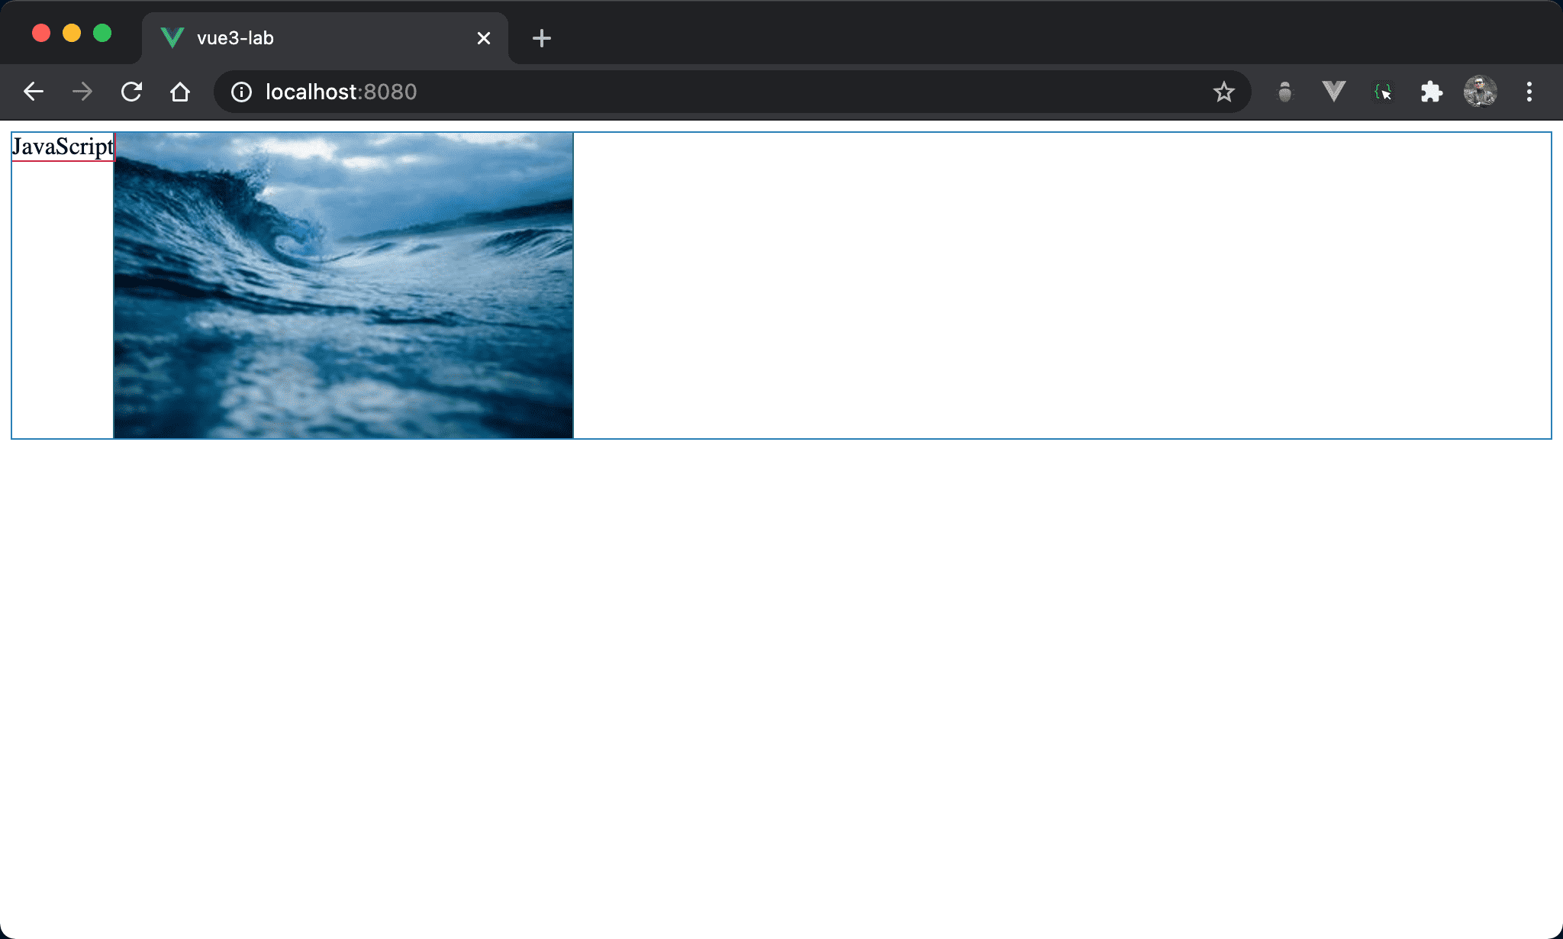Click the Vue.js devtools extension icon
The width and height of the screenshot is (1563, 939).
1333,92
